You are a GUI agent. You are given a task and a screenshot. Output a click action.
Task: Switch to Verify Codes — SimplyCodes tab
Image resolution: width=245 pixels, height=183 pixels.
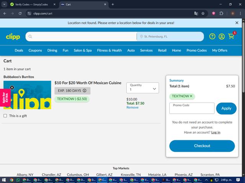31,5
